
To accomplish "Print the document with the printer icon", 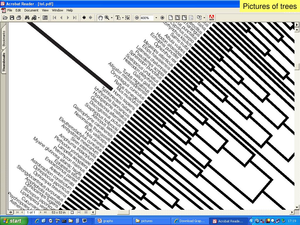I will tap(18, 18).
